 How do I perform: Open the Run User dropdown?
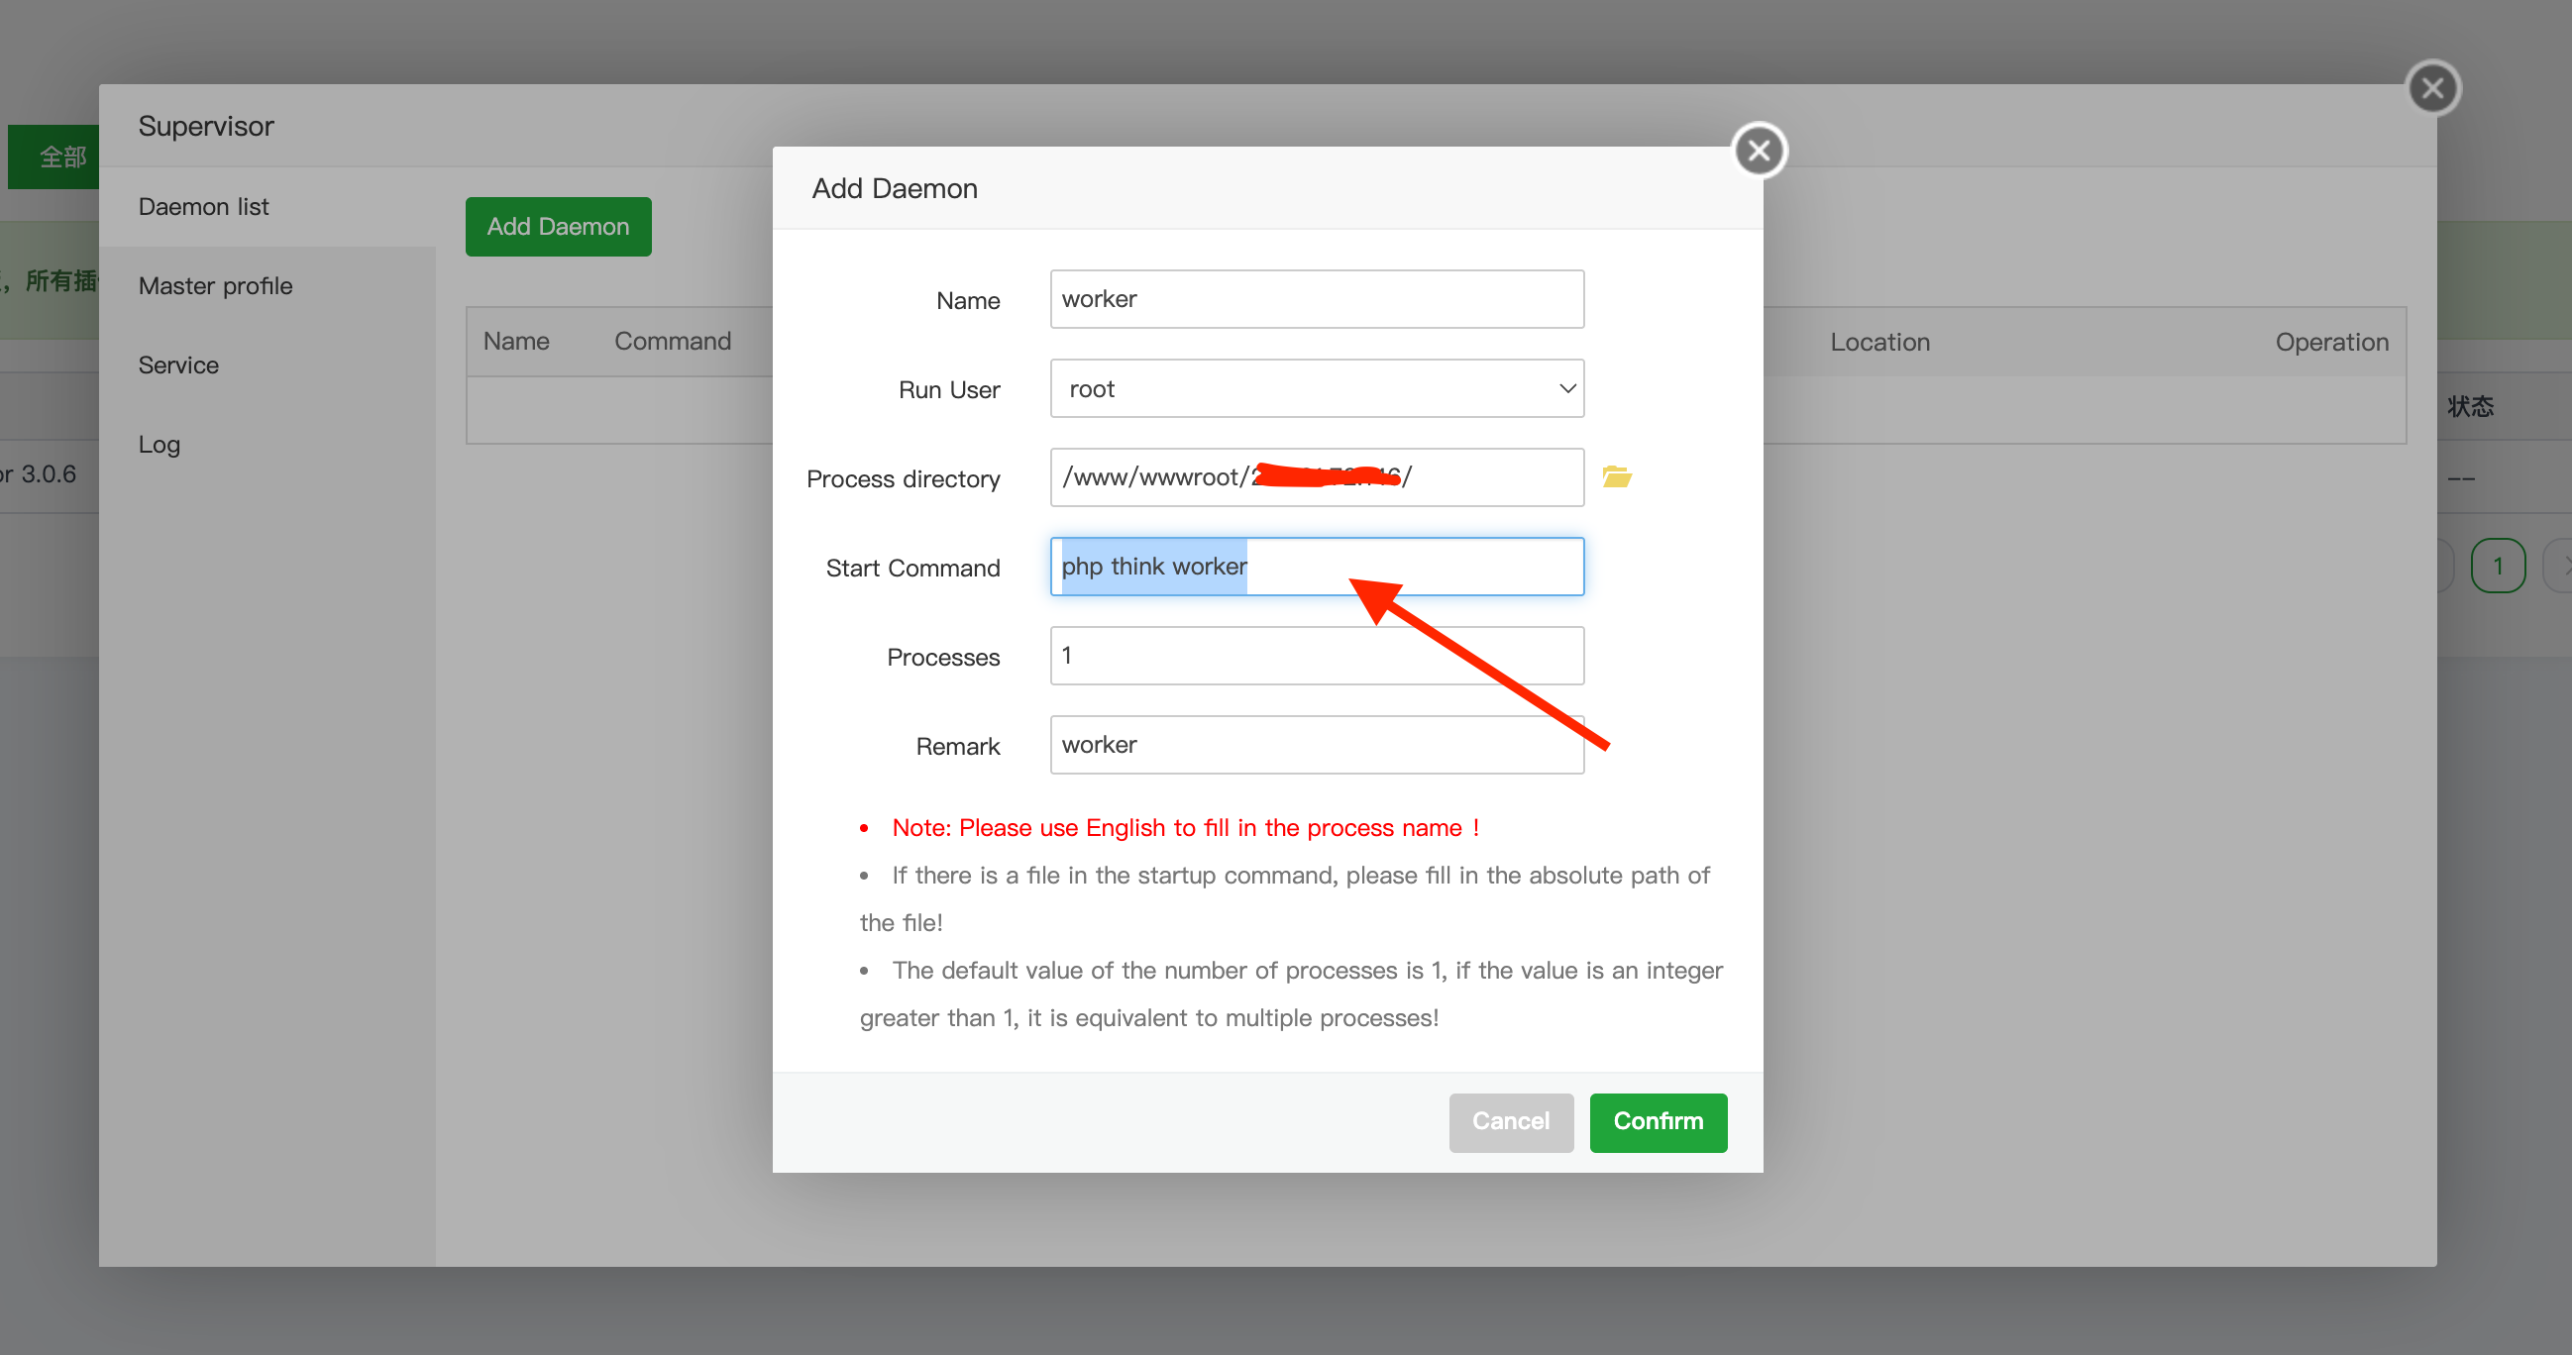(x=1316, y=388)
